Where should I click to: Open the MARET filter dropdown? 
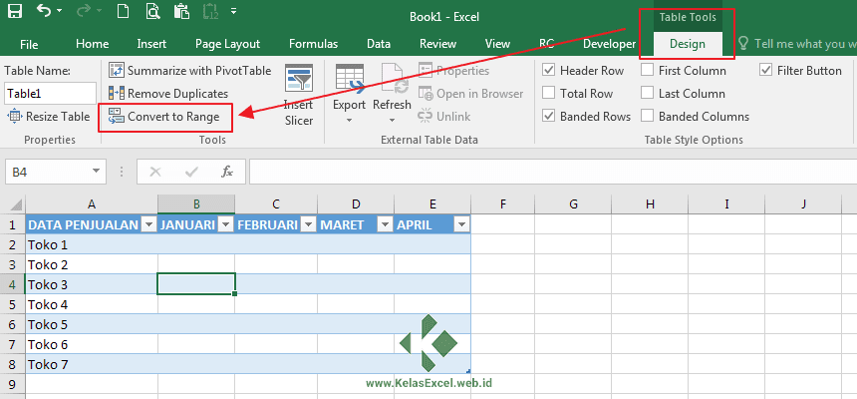pos(385,225)
